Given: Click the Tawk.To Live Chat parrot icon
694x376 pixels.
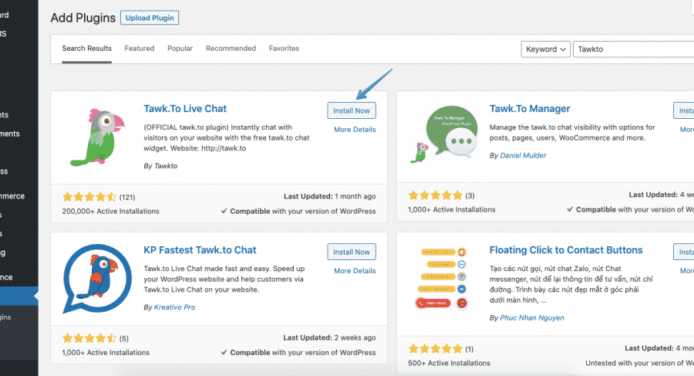Looking at the screenshot, I should click(97, 137).
